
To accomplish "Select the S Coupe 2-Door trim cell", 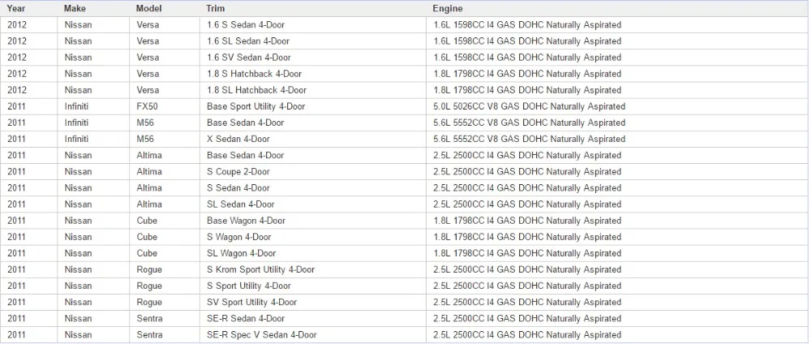I will click(x=313, y=172).
